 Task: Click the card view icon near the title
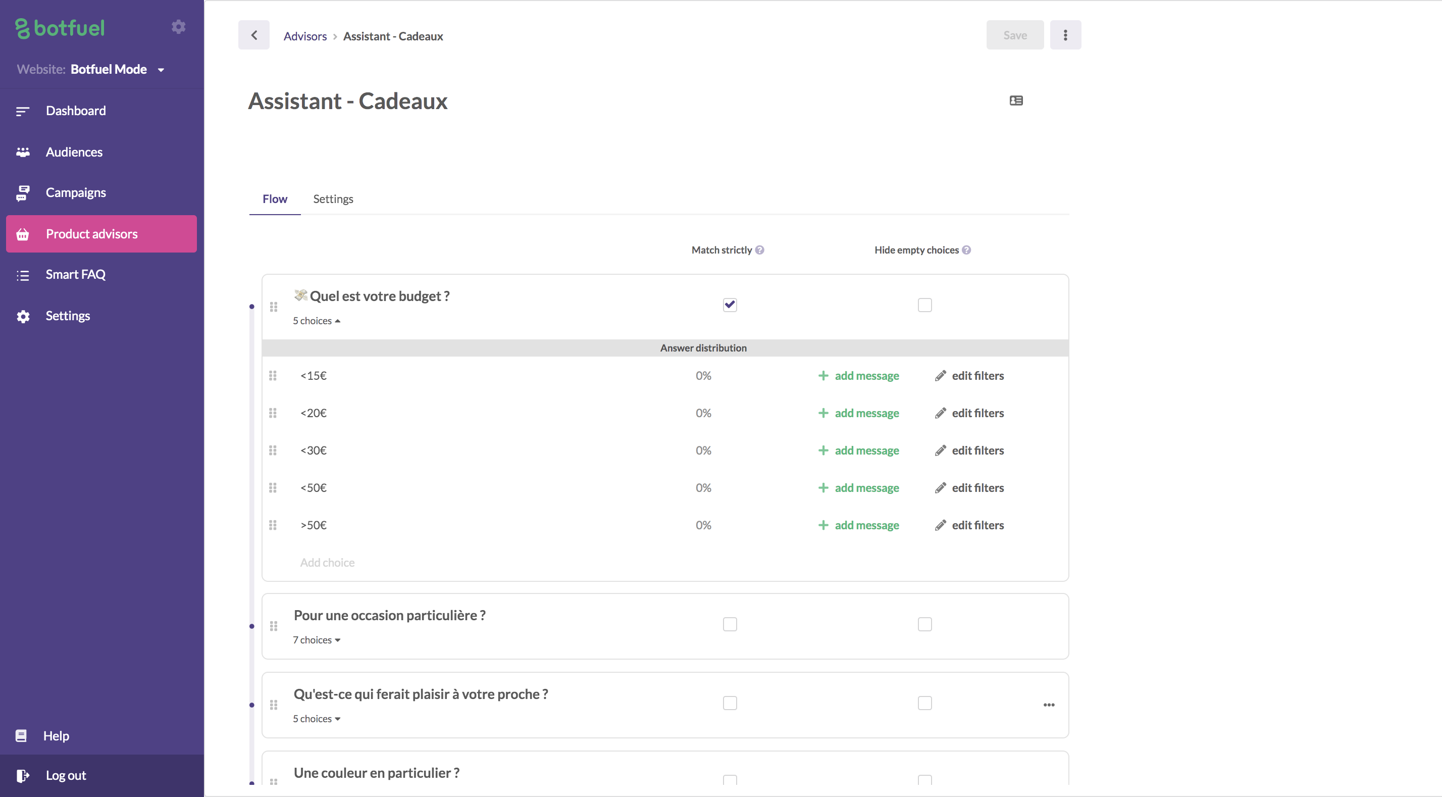pyautogui.click(x=1016, y=101)
